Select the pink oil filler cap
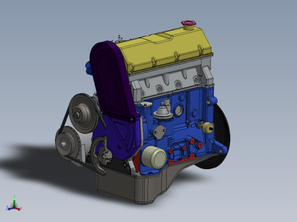This screenshot has width=297, height=222. (x=188, y=23)
